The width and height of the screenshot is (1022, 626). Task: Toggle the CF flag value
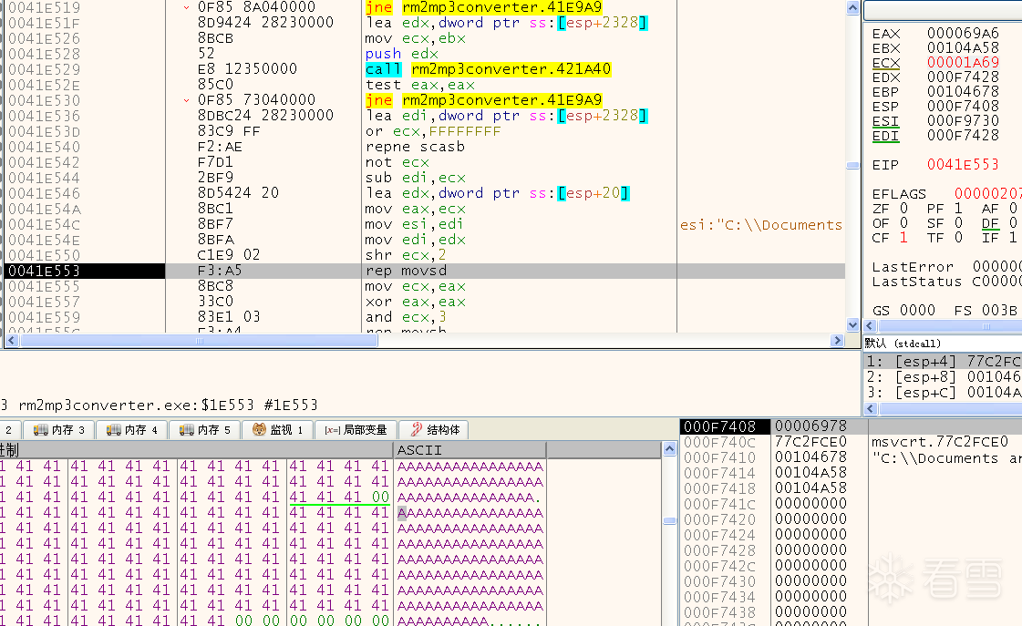point(903,238)
